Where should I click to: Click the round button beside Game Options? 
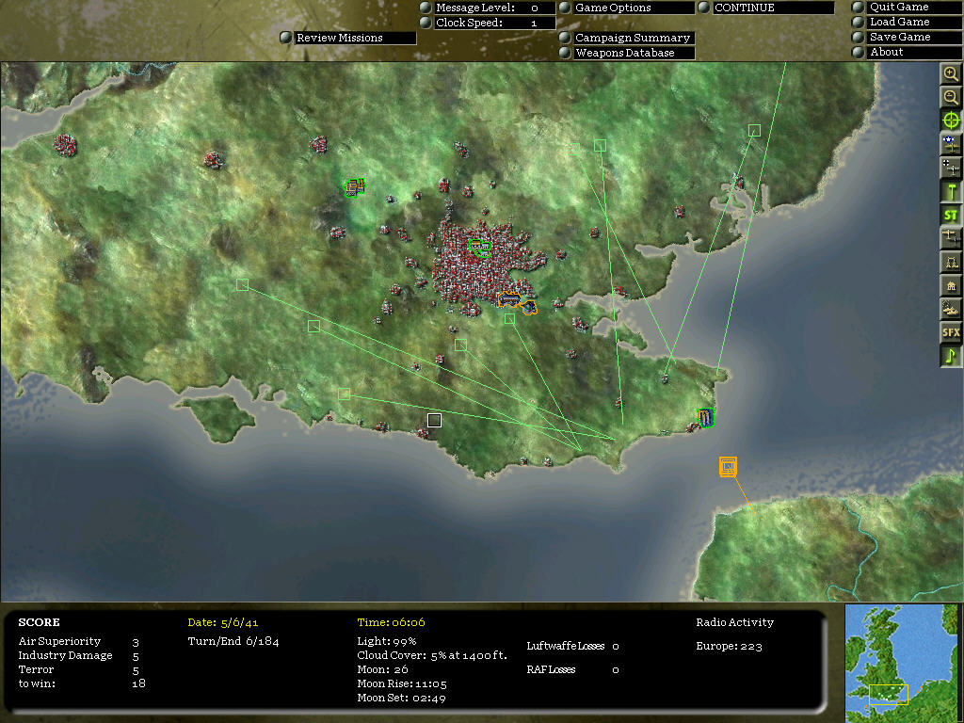565,8
